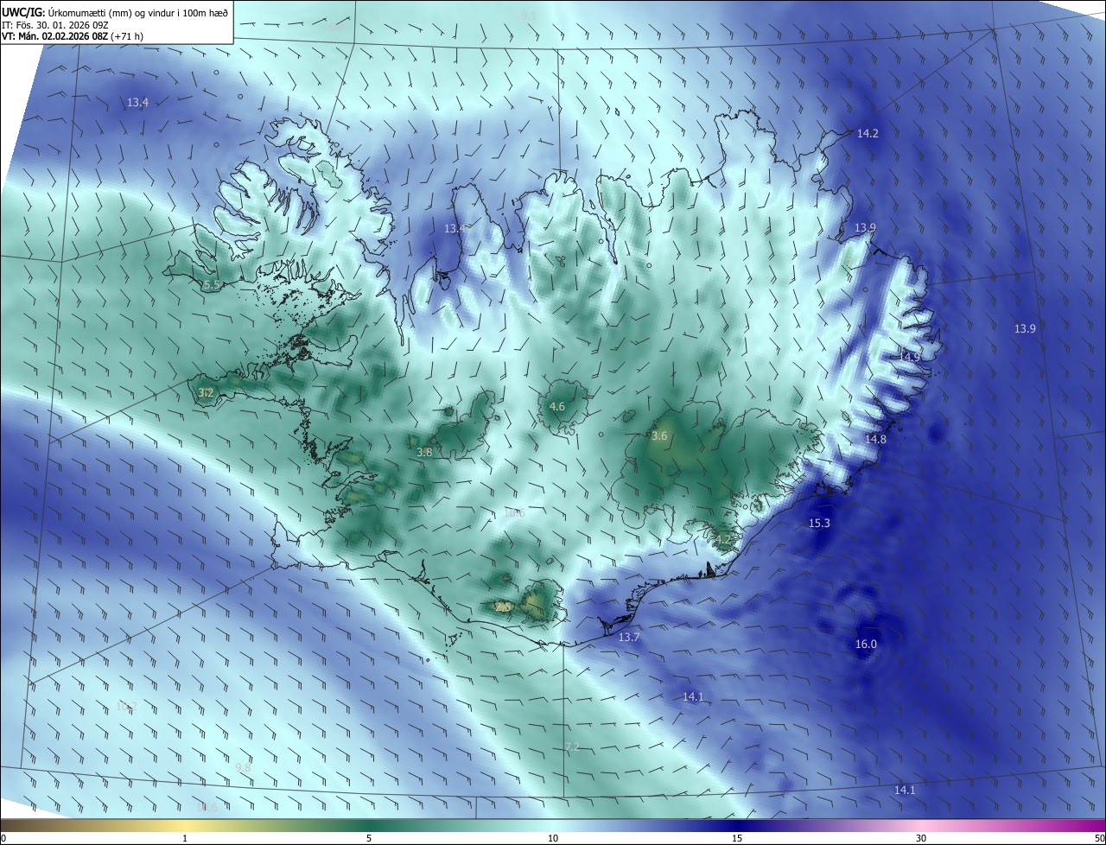This screenshot has width=1106, height=845.
Task: Click the '5' tick on the colour scale
Action: (369, 839)
